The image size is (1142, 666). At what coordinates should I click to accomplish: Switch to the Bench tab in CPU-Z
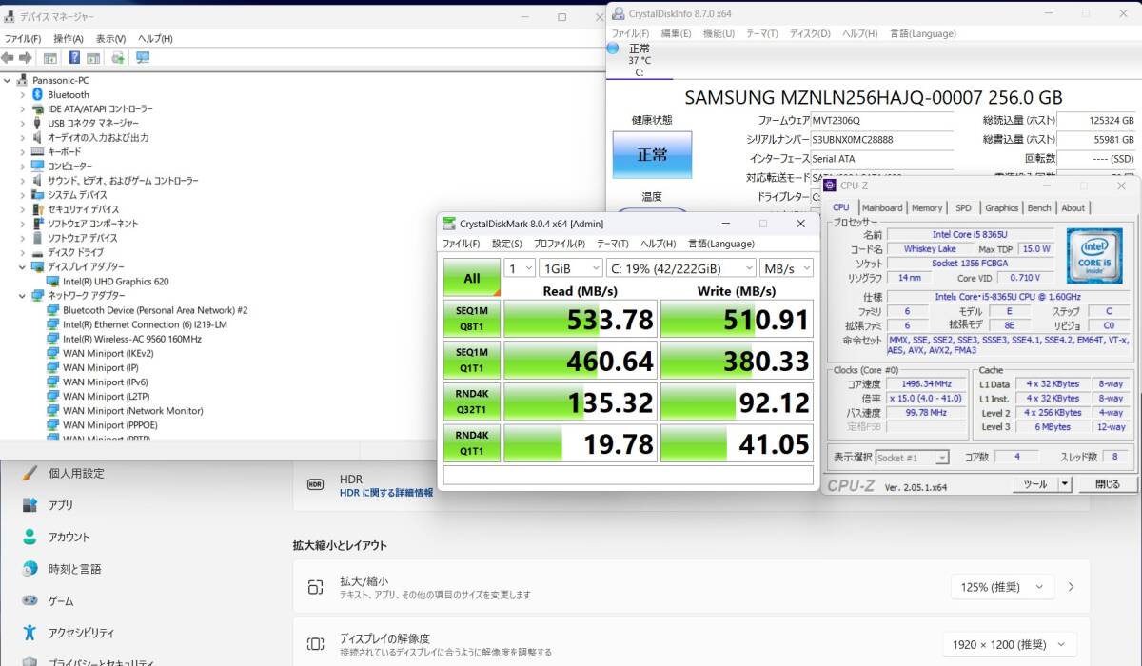click(x=1039, y=207)
